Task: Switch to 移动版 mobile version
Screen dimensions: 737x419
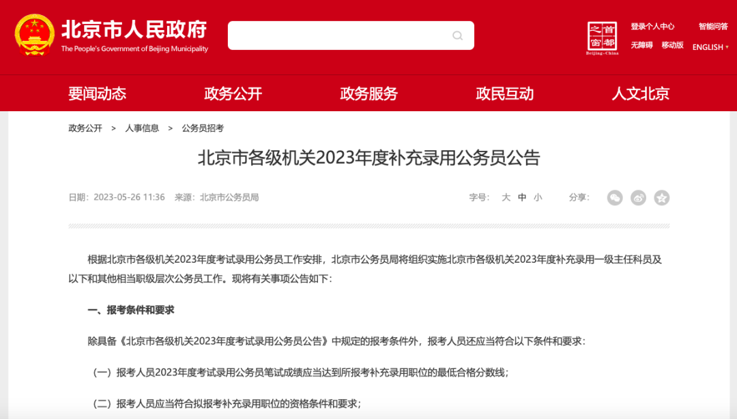Action: (672, 45)
